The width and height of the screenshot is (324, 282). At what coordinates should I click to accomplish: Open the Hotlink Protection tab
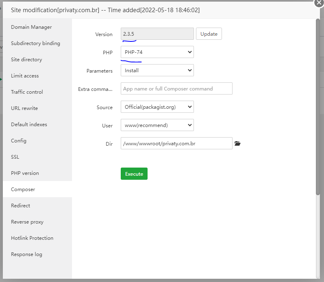[x=32, y=238]
